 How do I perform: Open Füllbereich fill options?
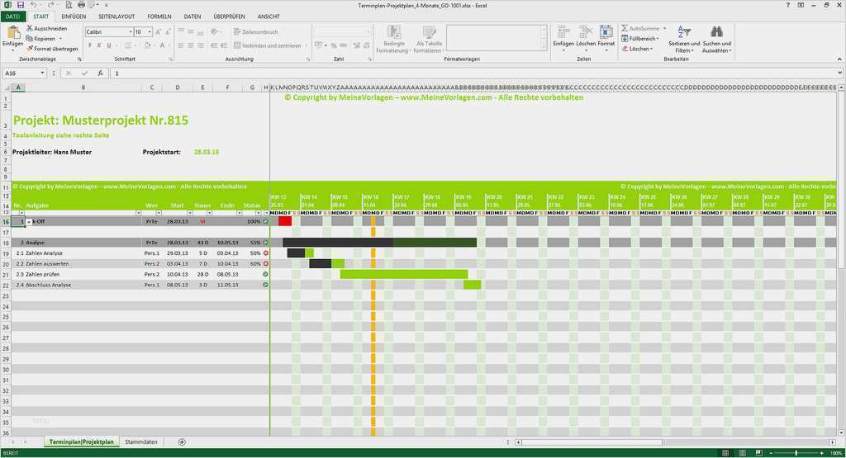tap(640, 38)
